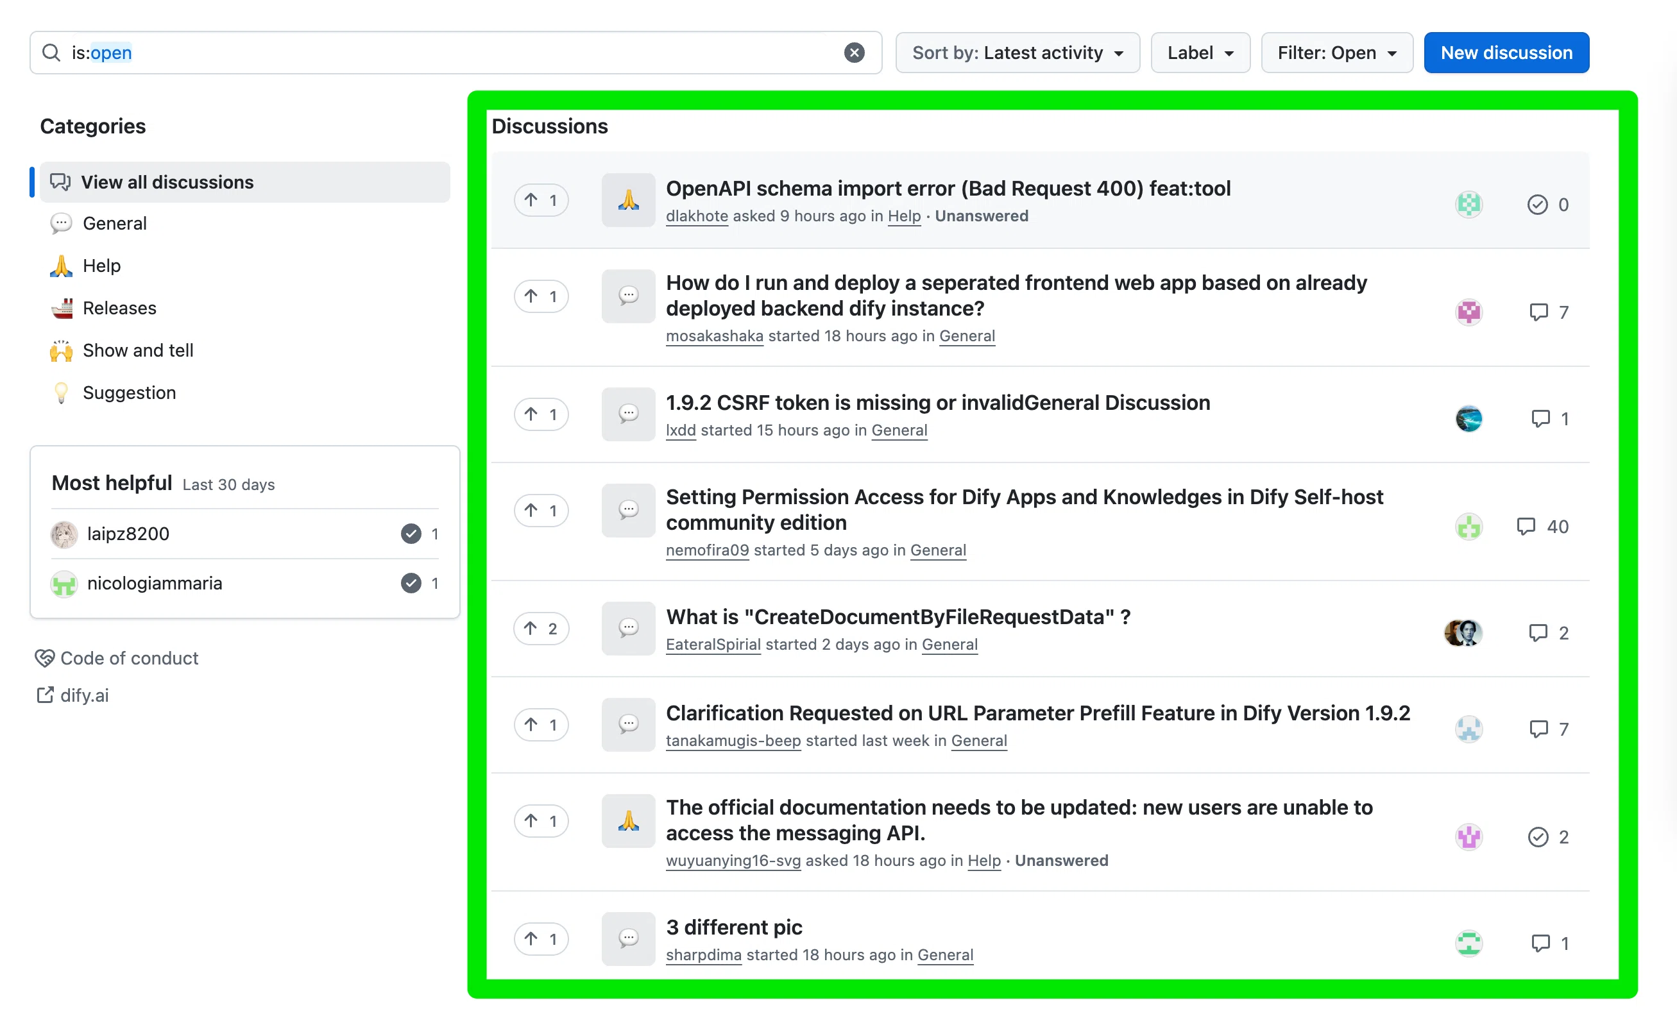Click participant avatars on CreateDocumentByFileRequestData row
This screenshot has height=1025, width=1677.
1463,633
